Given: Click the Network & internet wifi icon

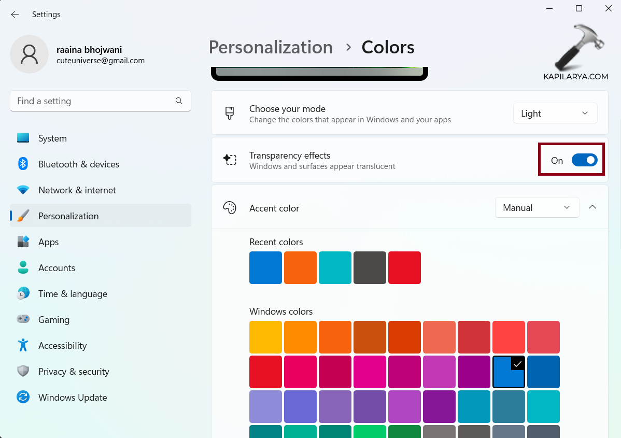Looking at the screenshot, I should pyautogui.click(x=23, y=190).
